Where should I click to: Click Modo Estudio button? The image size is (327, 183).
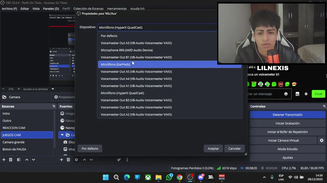tap(288, 149)
